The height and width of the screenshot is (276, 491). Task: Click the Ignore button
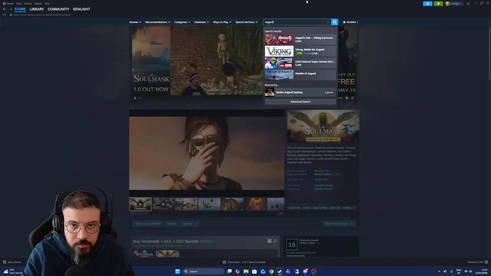[187, 223]
